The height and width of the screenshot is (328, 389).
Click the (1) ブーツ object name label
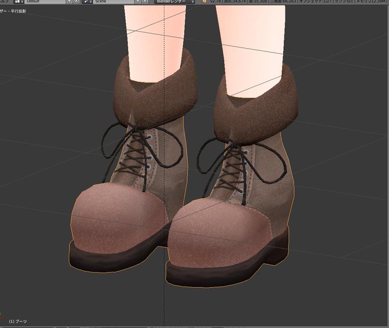18,321
